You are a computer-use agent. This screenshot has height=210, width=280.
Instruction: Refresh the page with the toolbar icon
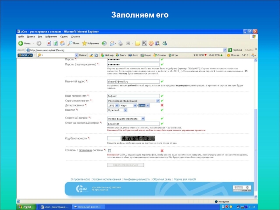[56, 43]
